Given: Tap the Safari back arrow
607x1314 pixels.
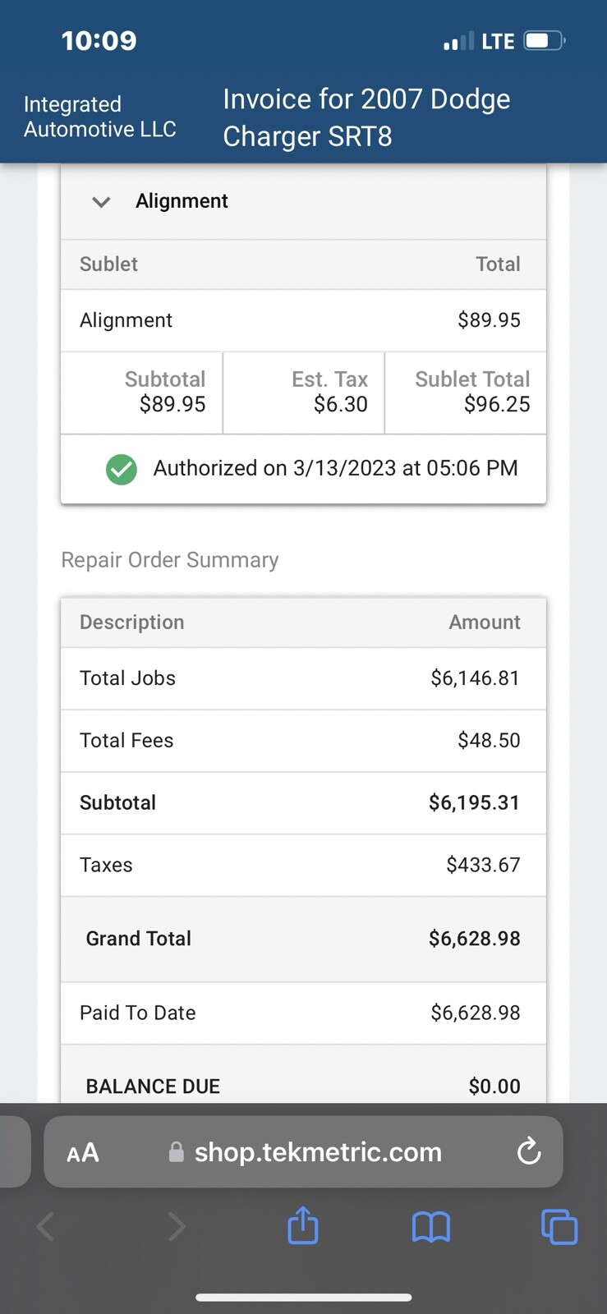Looking at the screenshot, I should tap(46, 1228).
